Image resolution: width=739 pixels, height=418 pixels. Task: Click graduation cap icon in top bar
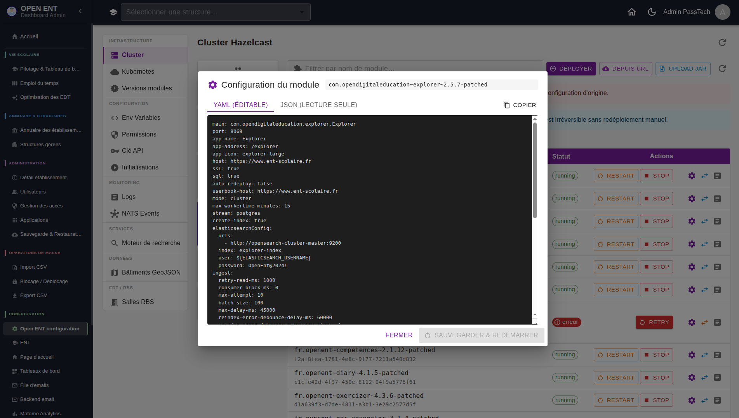coord(113,12)
